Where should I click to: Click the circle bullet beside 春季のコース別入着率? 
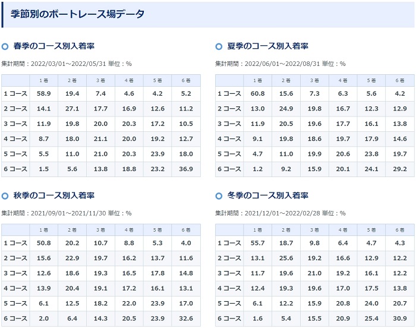[x=5, y=46]
